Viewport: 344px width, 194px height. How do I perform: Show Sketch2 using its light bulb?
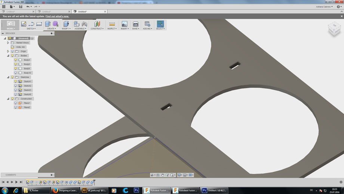[16, 86]
